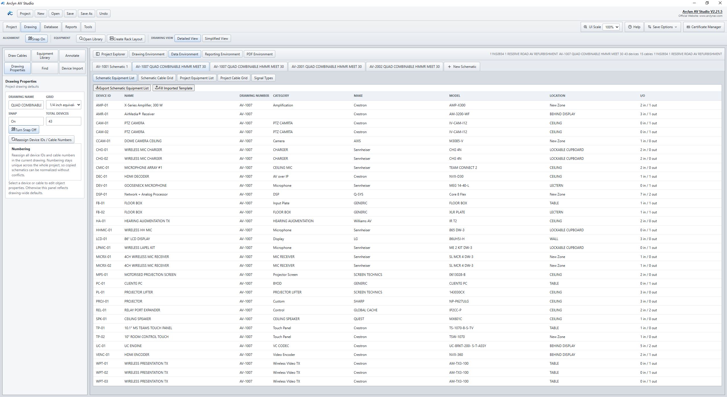Open the Device Import panel

click(x=72, y=68)
